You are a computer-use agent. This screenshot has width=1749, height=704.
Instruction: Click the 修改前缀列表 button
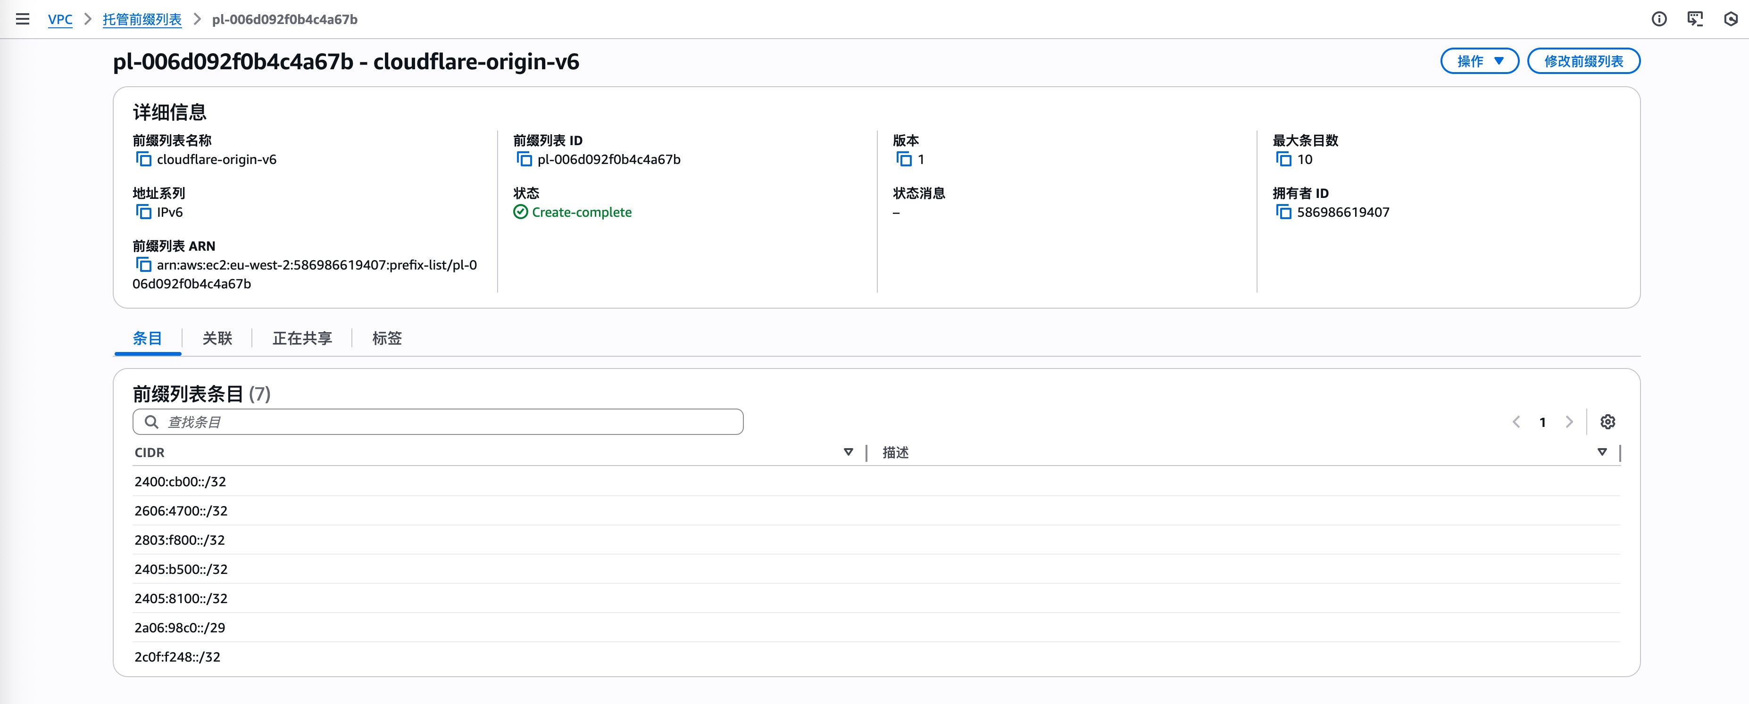tap(1583, 61)
